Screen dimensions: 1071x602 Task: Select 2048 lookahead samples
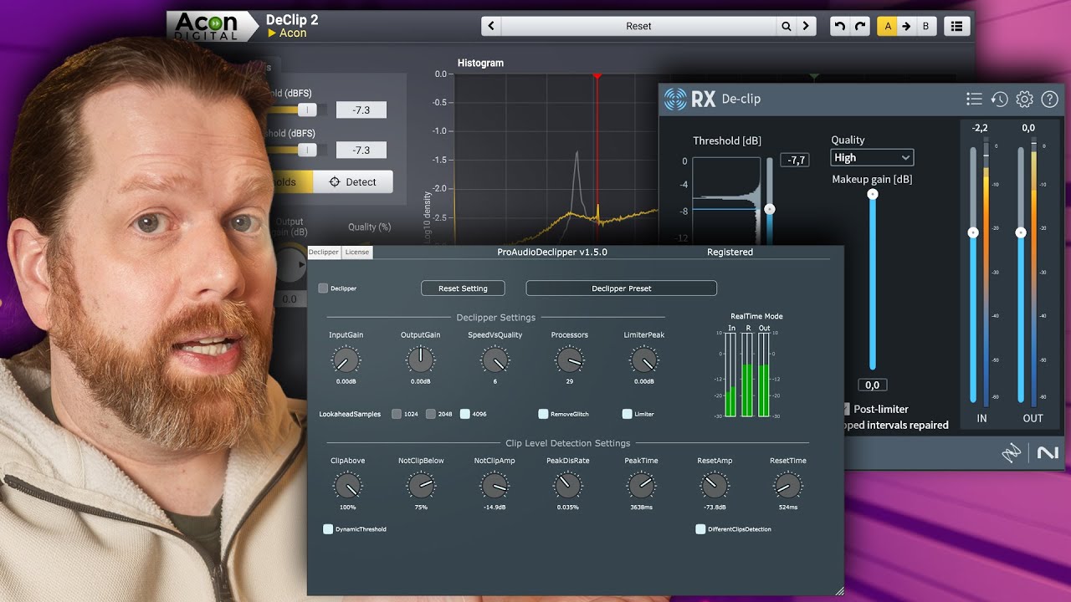431,414
